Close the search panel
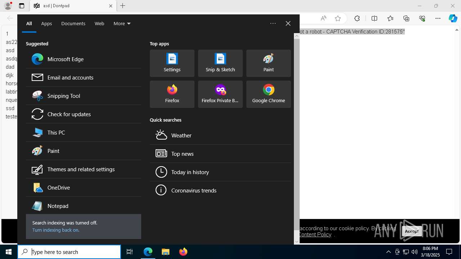This screenshot has width=461, height=259. [x=288, y=23]
